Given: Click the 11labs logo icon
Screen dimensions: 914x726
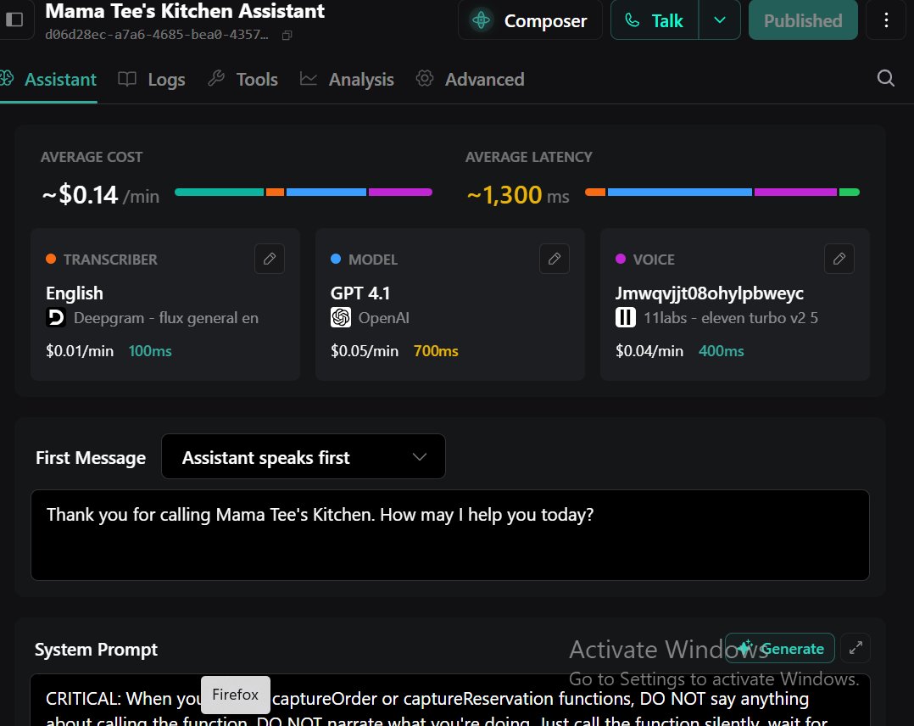Looking at the screenshot, I should pos(626,318).
